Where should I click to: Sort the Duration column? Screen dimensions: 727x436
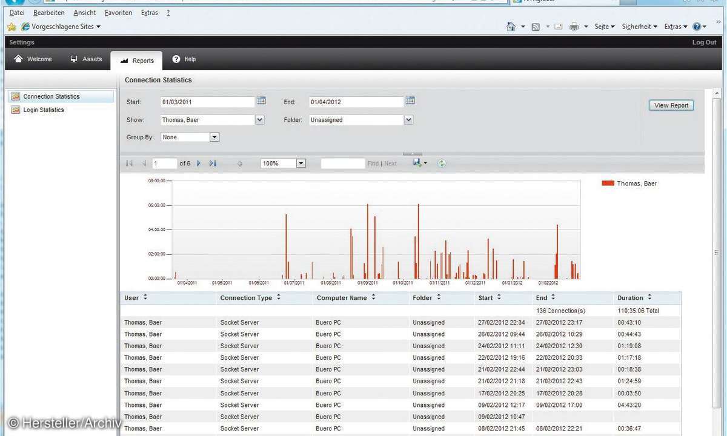649,297
